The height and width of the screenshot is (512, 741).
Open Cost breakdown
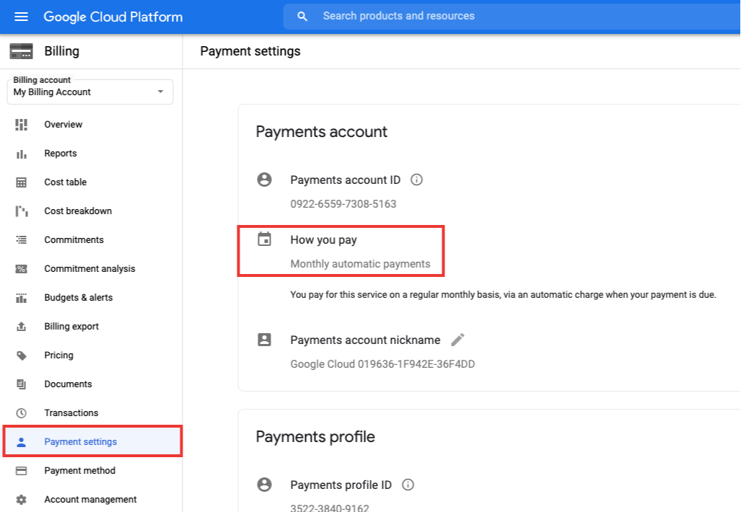(x=78, y=211)
